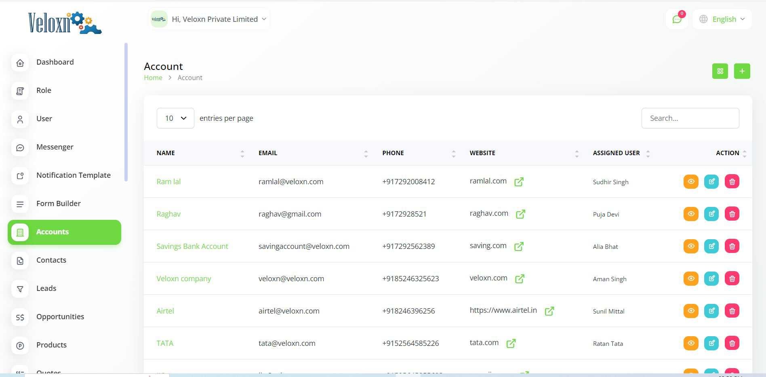Open the chat messages icon in header
The width and height of the screenshot is (766, 377).
[x=677, y=19]
